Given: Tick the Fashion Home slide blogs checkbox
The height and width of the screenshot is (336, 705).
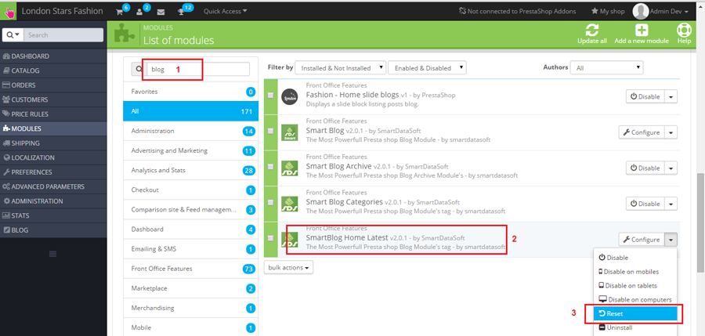Looking at the screenshot, I should point(270,96).
